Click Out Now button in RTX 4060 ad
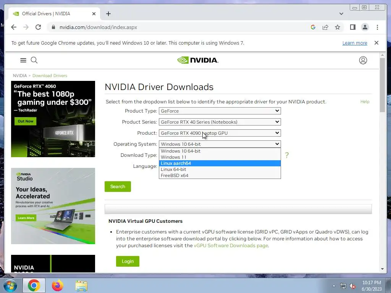 point(26,121)
